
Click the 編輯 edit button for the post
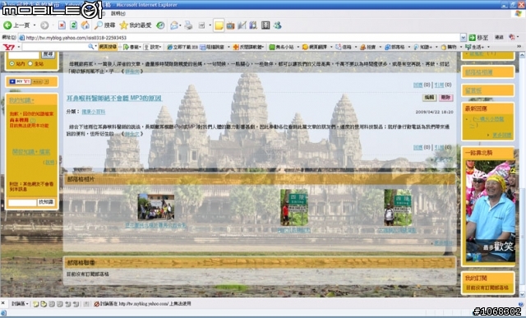click(x=429, y=97)
